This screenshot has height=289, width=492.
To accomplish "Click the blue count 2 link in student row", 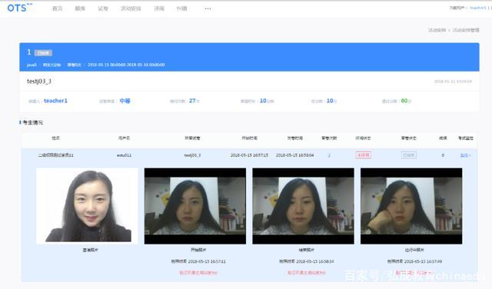I will click(329, 155).
